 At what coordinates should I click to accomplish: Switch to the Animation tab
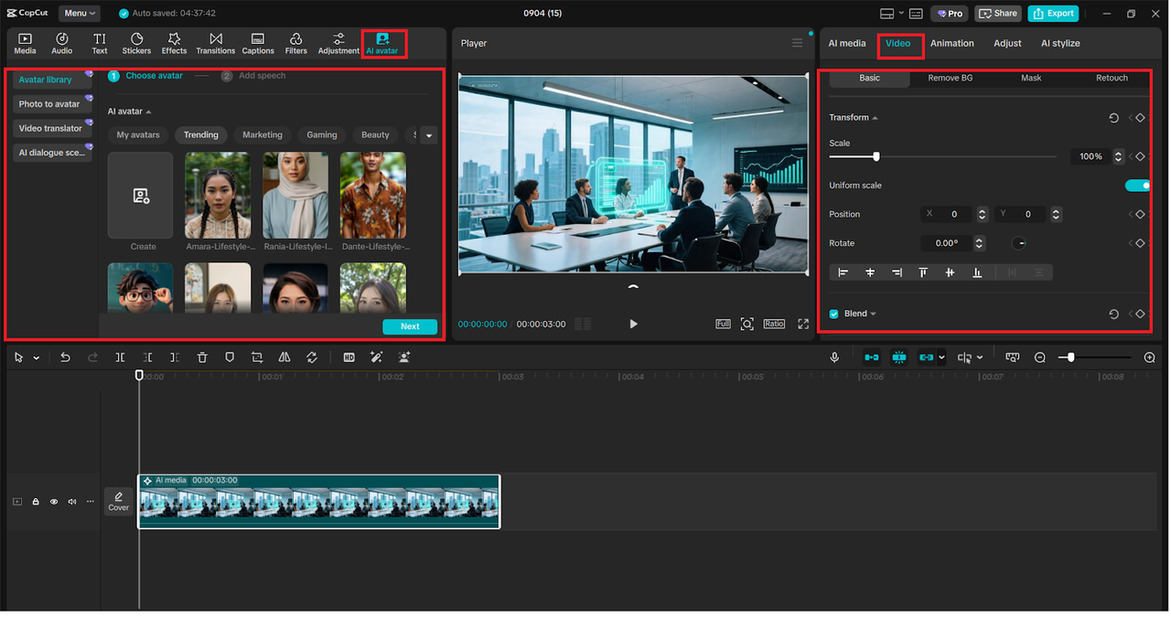point(952,43)
